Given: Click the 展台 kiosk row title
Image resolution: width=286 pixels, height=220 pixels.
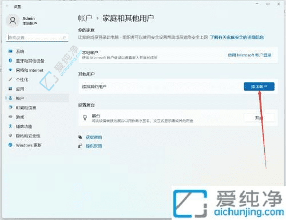Looking at the screenshot, I should point(96,116).
